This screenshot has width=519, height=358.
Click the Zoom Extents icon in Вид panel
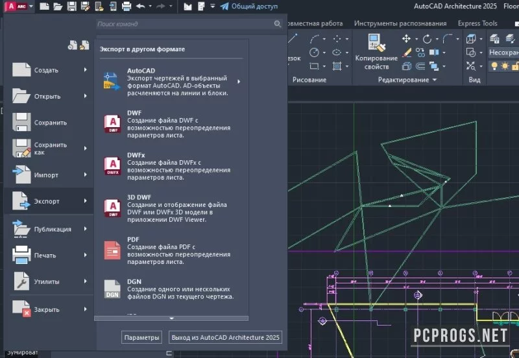coord(471,66)
